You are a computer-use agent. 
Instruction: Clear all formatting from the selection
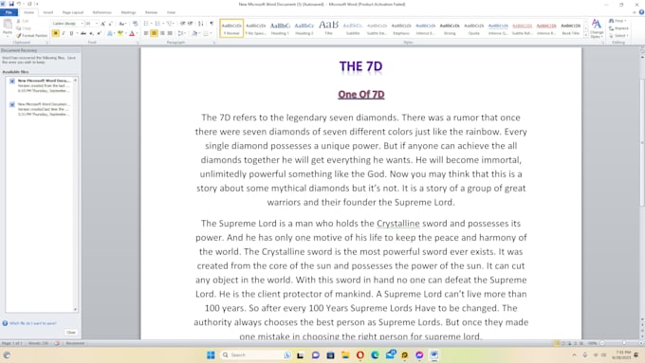(135, 24)
